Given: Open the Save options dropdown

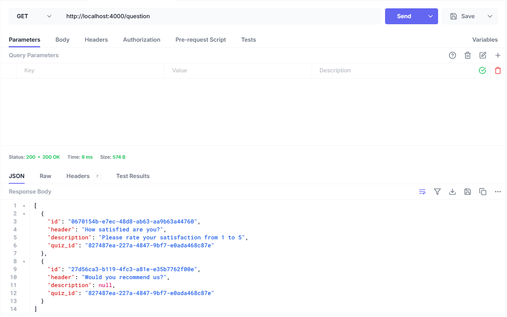Looking at the screenshot, I should click(x=490, y=16).
